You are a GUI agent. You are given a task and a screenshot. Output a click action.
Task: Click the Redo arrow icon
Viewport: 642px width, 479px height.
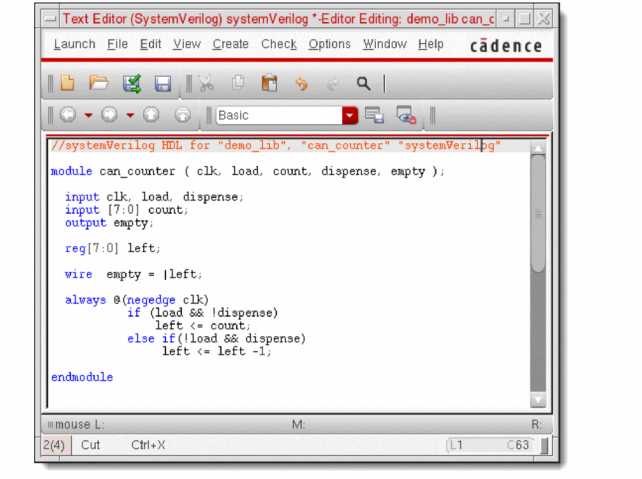333,84
